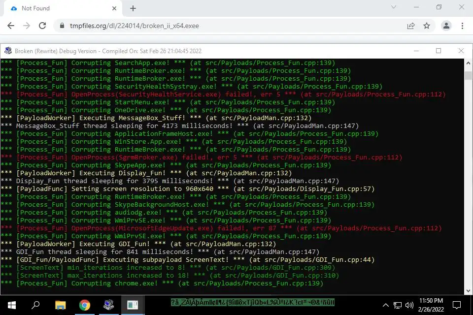Open Chrome three-dot menu
473x315 pixels.
[x=462, y=26]
